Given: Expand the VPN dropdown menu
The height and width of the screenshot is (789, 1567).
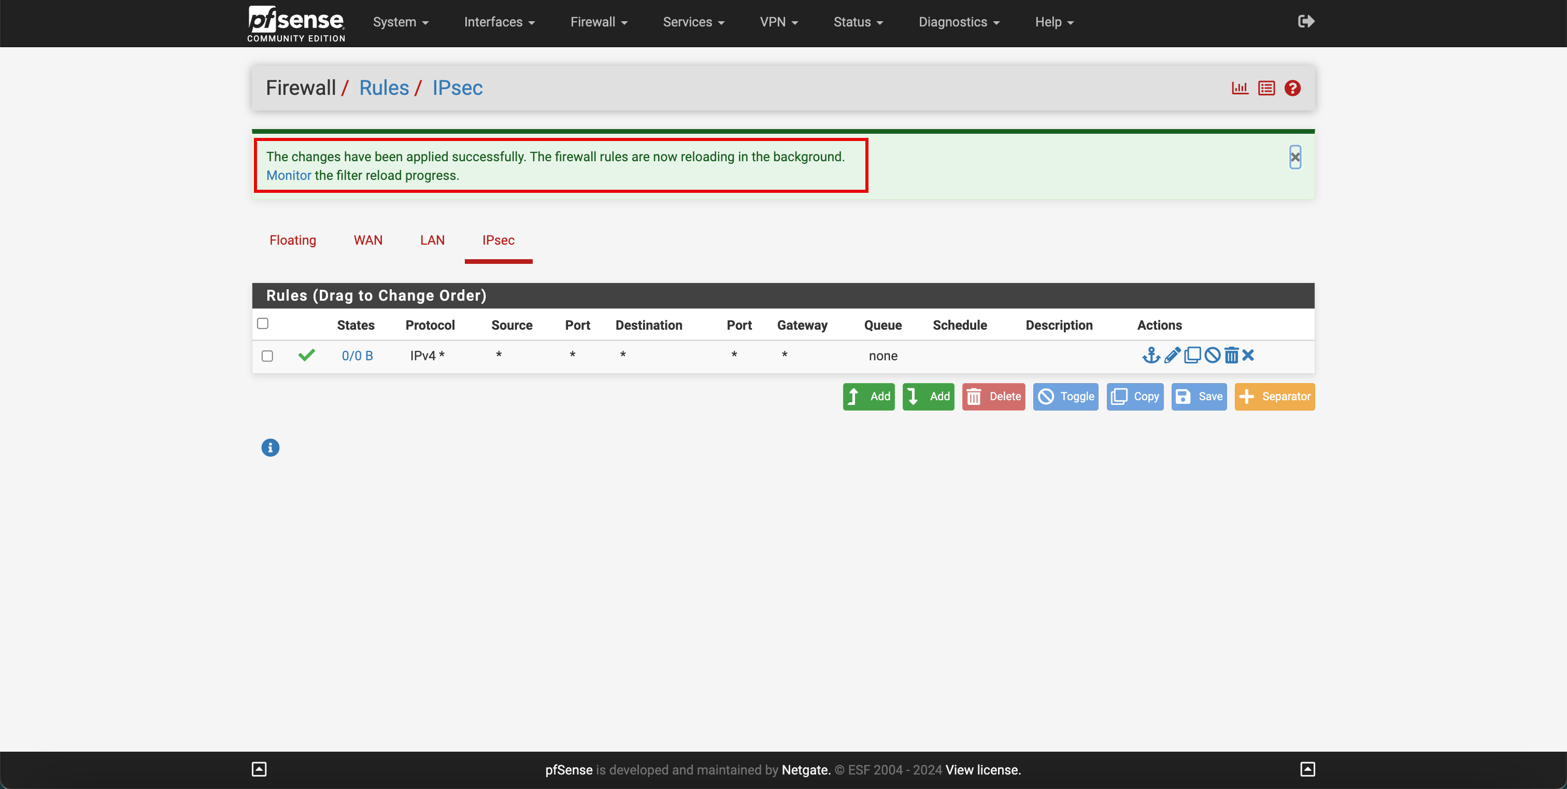Looking at the screenshot, I should coord(778,22).
